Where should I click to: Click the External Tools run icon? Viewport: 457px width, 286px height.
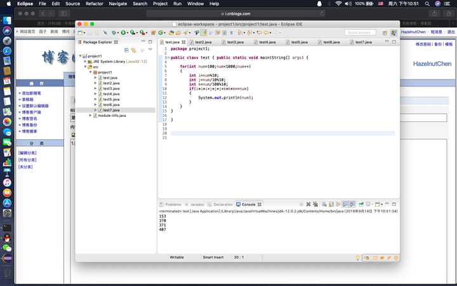click(x=143, y=32)
